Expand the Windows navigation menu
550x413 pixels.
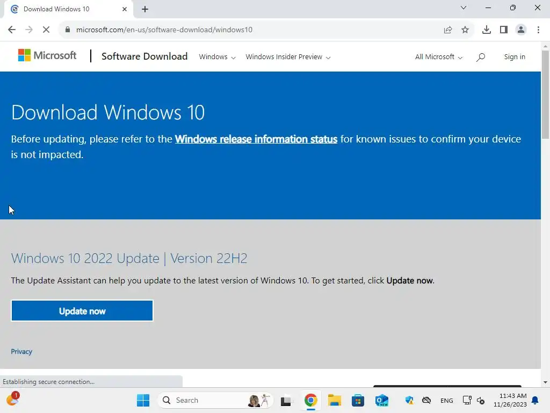[217, 57]
